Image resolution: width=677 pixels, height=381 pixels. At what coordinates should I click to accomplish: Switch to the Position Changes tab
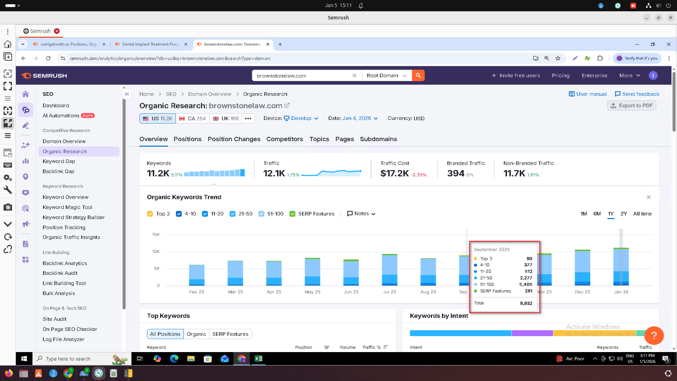pos(234,139)
